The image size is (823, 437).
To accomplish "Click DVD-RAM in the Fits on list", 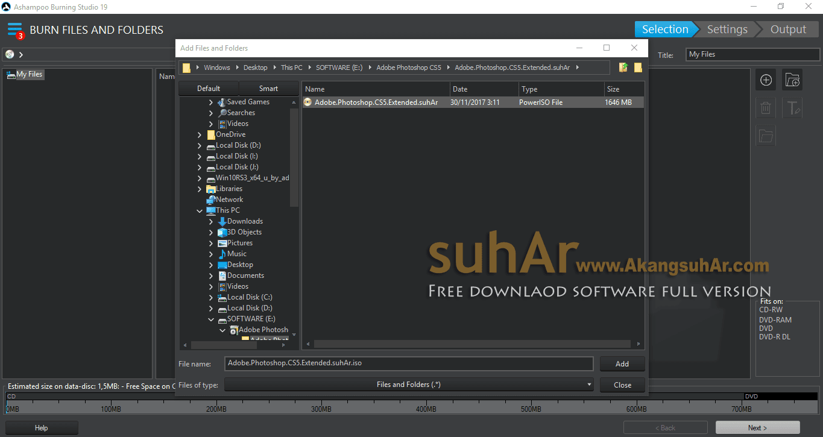I will pyautogui.click(x=775, y=320).
